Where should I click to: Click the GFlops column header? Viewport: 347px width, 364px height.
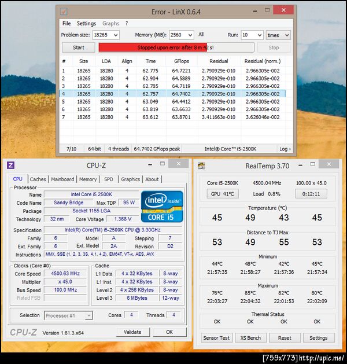point(182,61)
